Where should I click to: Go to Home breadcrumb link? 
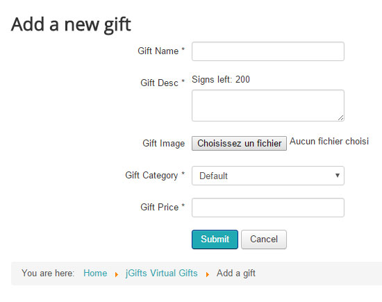(95, 273)
